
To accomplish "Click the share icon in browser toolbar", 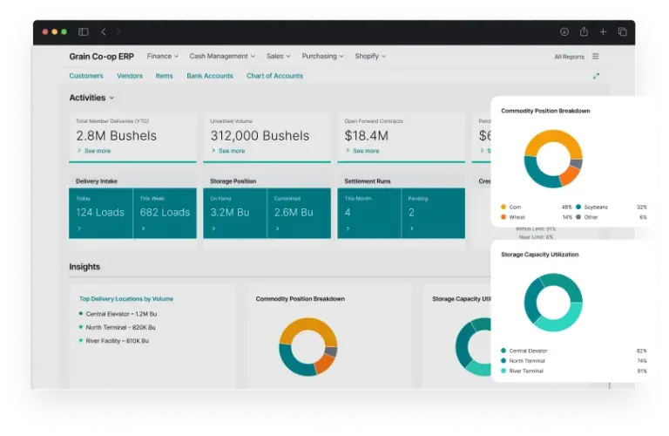I will [x=584, y=32].
